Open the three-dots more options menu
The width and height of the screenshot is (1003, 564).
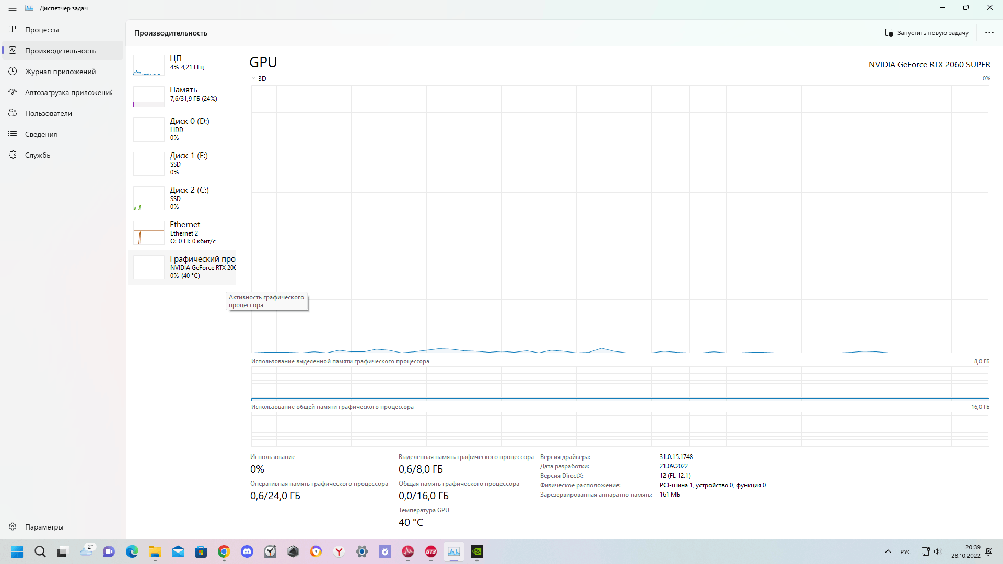click(989, 33)
